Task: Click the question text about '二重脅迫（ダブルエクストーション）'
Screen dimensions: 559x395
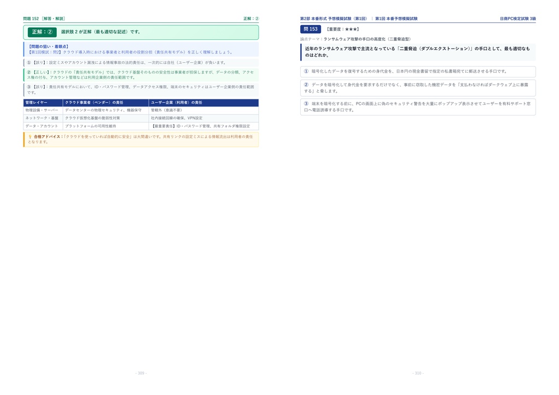Action: [x=418, y=52]
